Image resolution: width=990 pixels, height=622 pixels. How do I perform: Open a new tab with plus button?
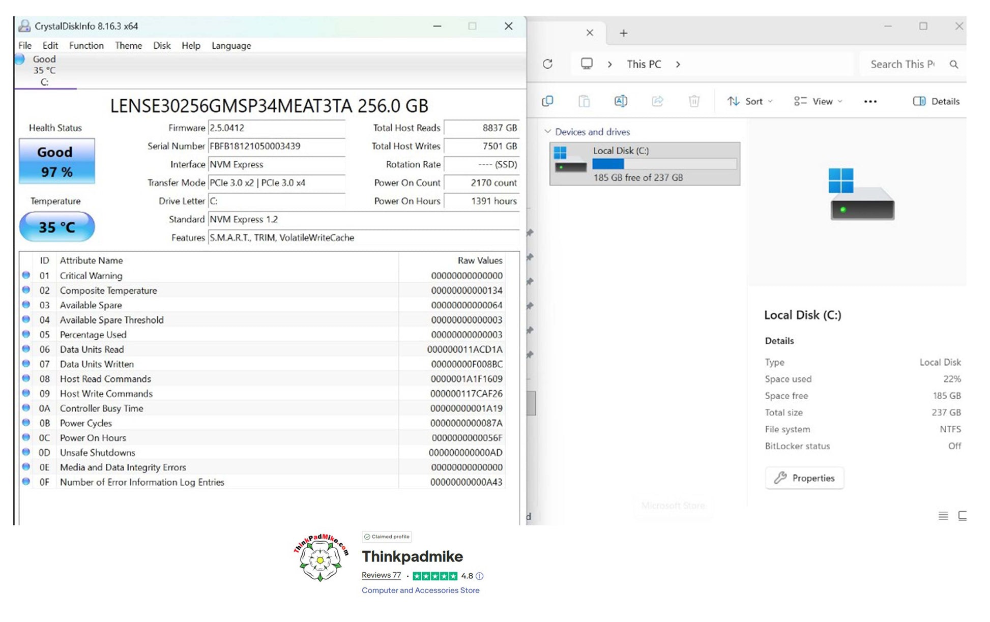(623, 33)
